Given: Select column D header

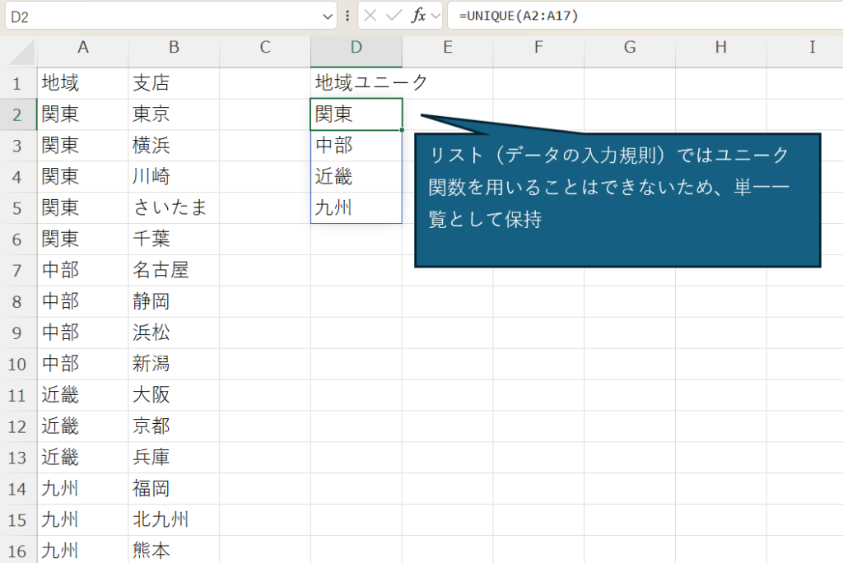Looking at the screenshot, I should click(356, 48).
